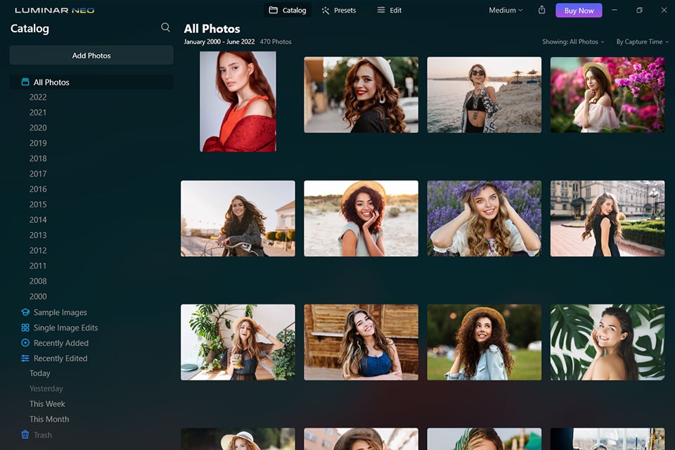Open Single Image Edits
Viewport: 675px width, 450px height.
pyautogui.click(x=66, y=328)
